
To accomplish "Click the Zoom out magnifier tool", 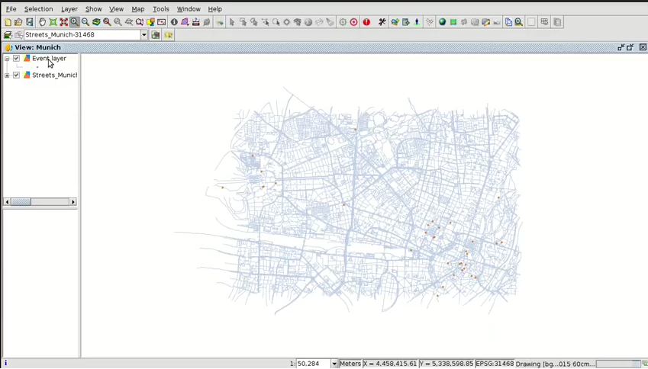I will coord(85,22).
